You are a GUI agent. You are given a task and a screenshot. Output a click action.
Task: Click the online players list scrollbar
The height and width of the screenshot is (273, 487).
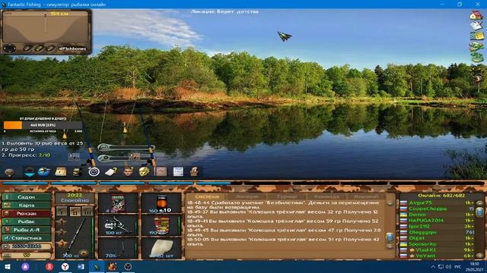point(479,212)
